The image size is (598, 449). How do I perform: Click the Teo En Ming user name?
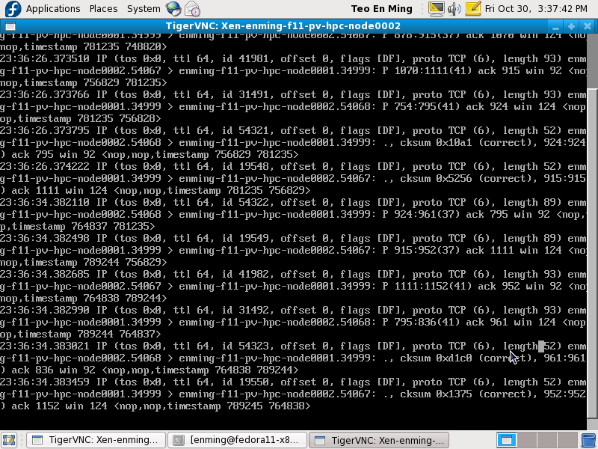393,9
